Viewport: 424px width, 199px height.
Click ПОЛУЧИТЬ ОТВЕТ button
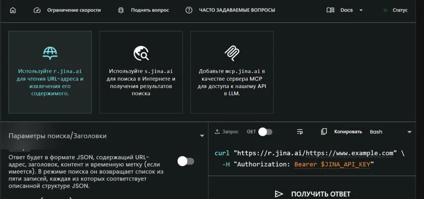(312, 194)
